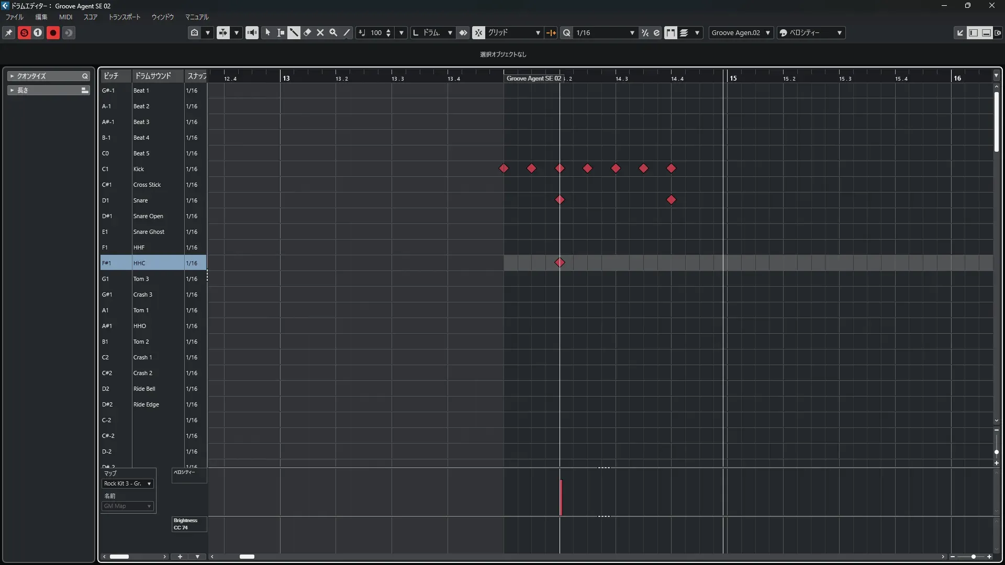Toggle acoustic feedback speaker button

point(252,32)
